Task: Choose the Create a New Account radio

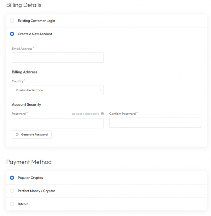Action: 12,34
